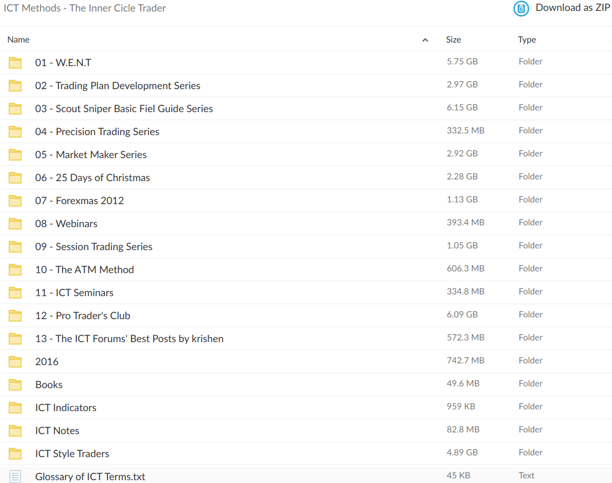Open Glossary of ICT Terms.txt file
The width and height of the screenshot is (612, 483).
[90, 477]
